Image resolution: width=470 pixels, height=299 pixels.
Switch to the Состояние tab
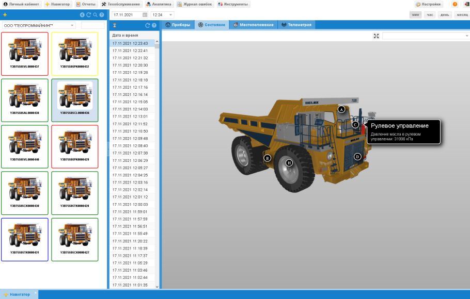click(212, 25)
